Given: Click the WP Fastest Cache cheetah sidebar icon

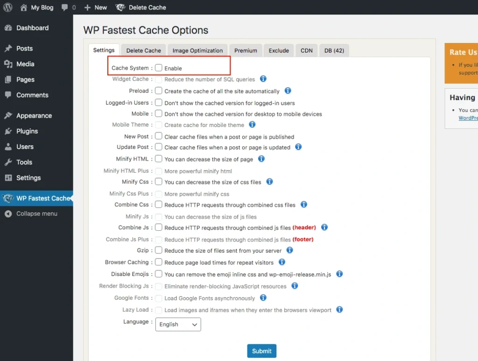Looking at the screenshot, I should 8,198.
